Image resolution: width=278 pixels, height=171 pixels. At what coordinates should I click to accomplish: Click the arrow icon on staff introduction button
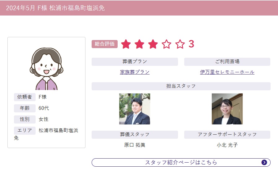point(264,162)
